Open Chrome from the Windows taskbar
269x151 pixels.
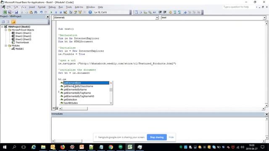click(x=111, y=147)
